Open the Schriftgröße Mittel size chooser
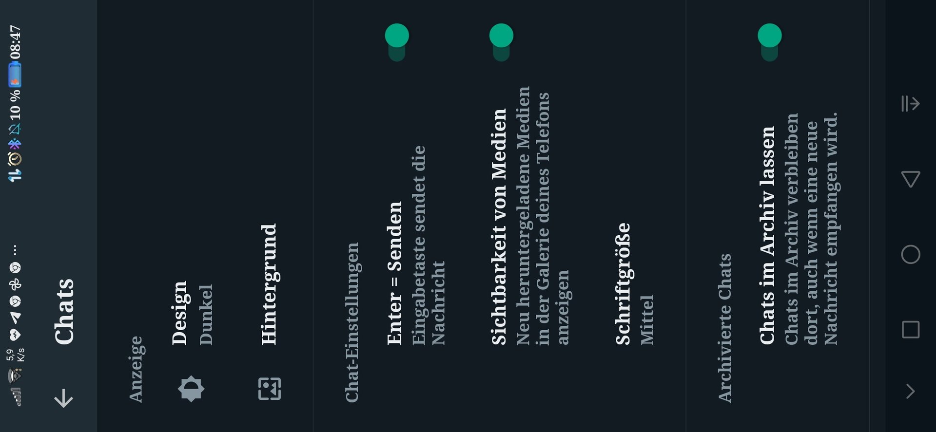Viewport: 936px width, 432px height. coord(634,216)
